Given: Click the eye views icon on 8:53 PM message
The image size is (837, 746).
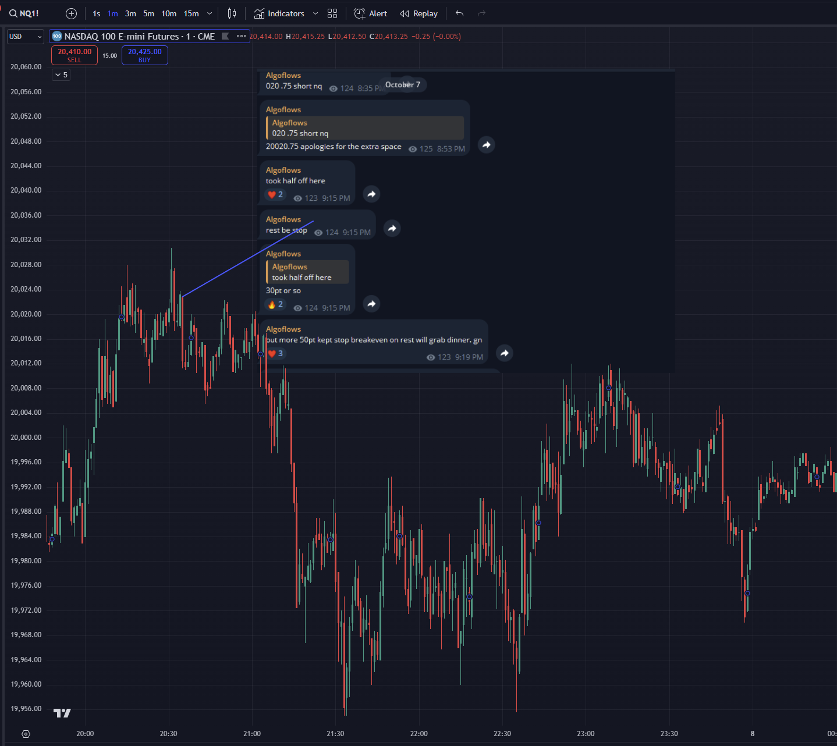Looking at the screenshot, I should pyautogui.click(x=413, y=149).
